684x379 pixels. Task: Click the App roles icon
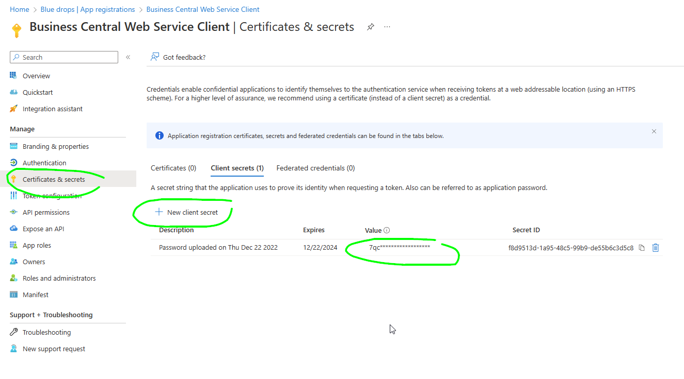pyautogui.click(x=13, y=245)
